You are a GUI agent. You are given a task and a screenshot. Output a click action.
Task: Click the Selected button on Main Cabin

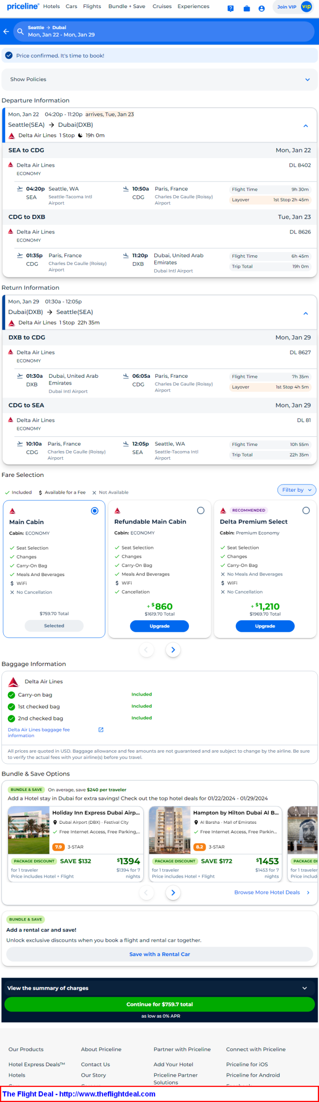click(54, 626)
